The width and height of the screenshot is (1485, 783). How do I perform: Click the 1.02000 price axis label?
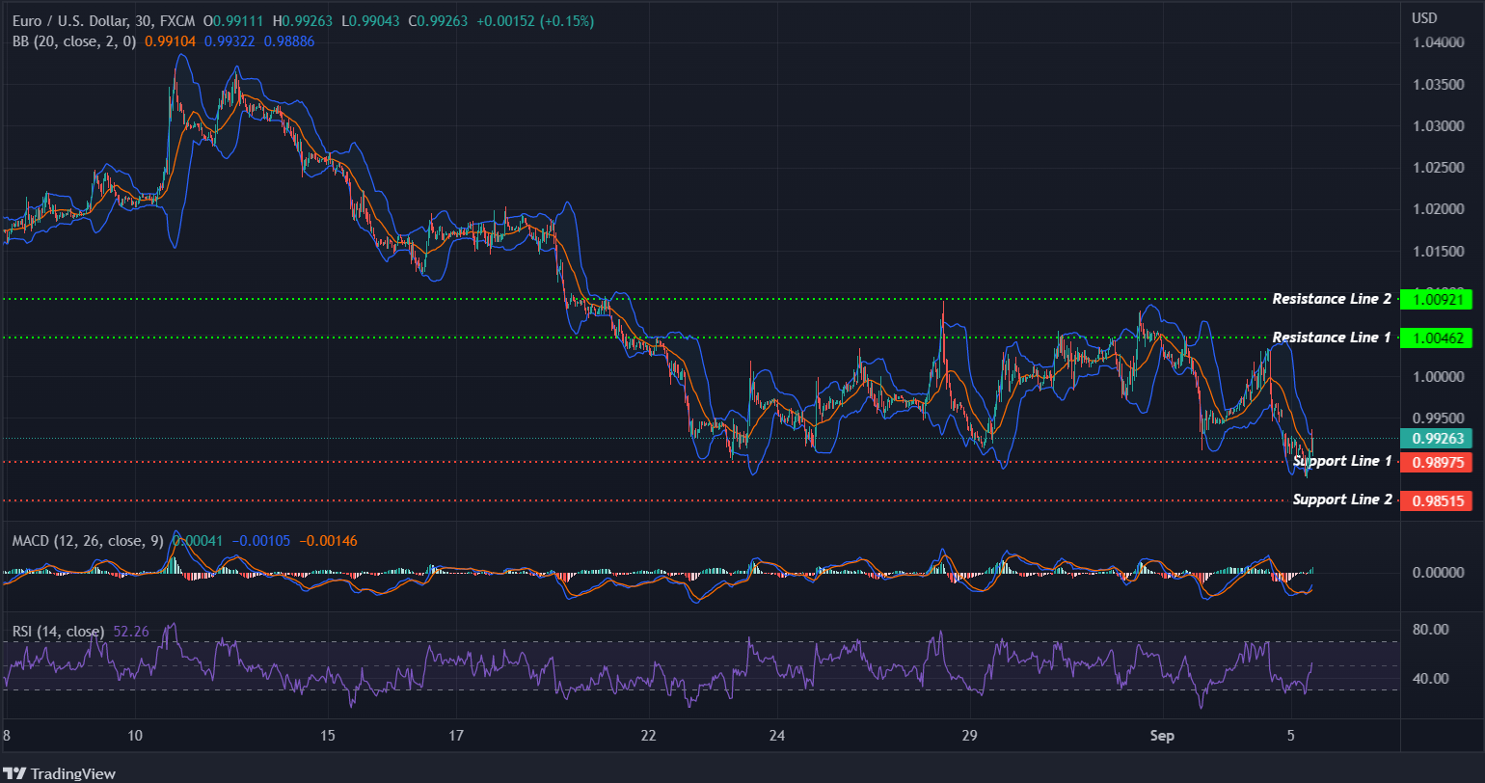tap(1439, 209)
